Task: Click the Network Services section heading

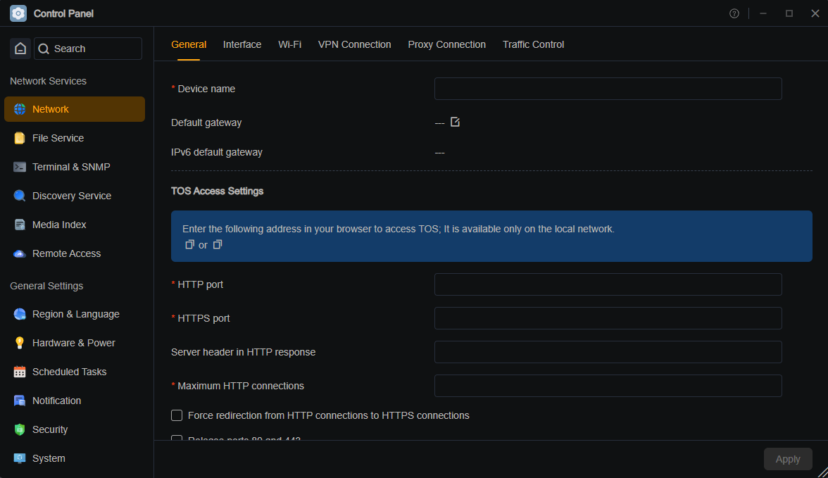Action: (48, 82)
